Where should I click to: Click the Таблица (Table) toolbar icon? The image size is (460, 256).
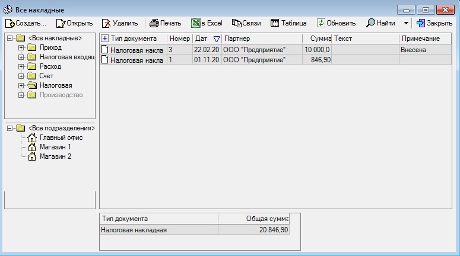tap(275, 23)
